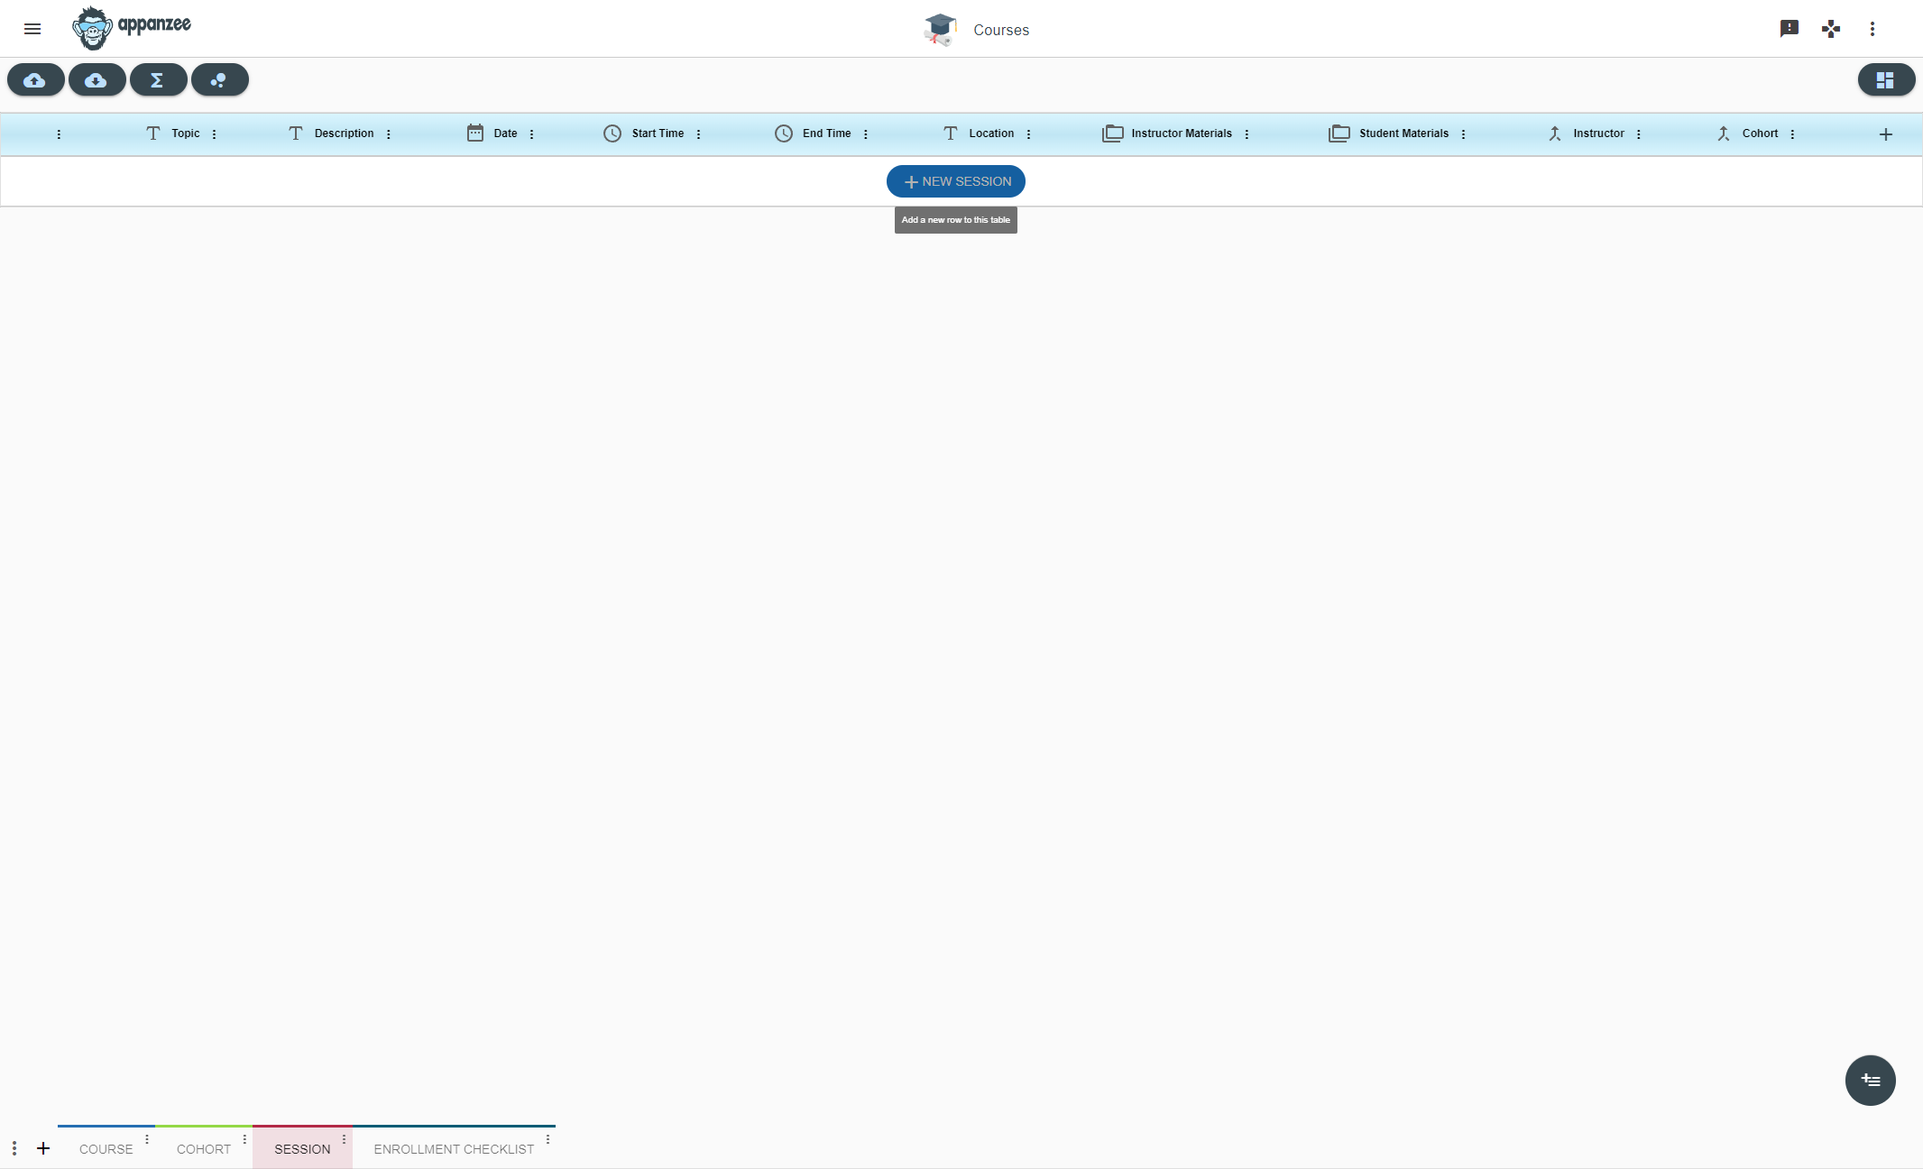This screenshot has width=1923, height=1169.
Task: Open the feedback chat icon
Action: (1790, 29)
